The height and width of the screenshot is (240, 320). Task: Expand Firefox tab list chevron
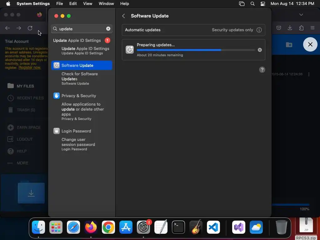tap(301, 15)
